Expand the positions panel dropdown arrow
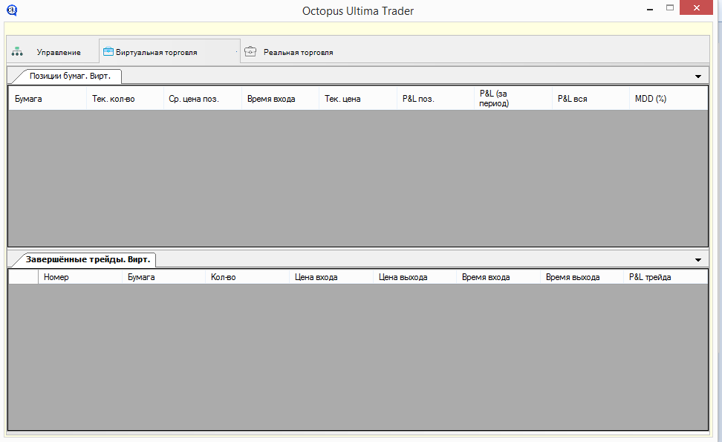The height and width of the screenshot is (442, 722). 698,77
